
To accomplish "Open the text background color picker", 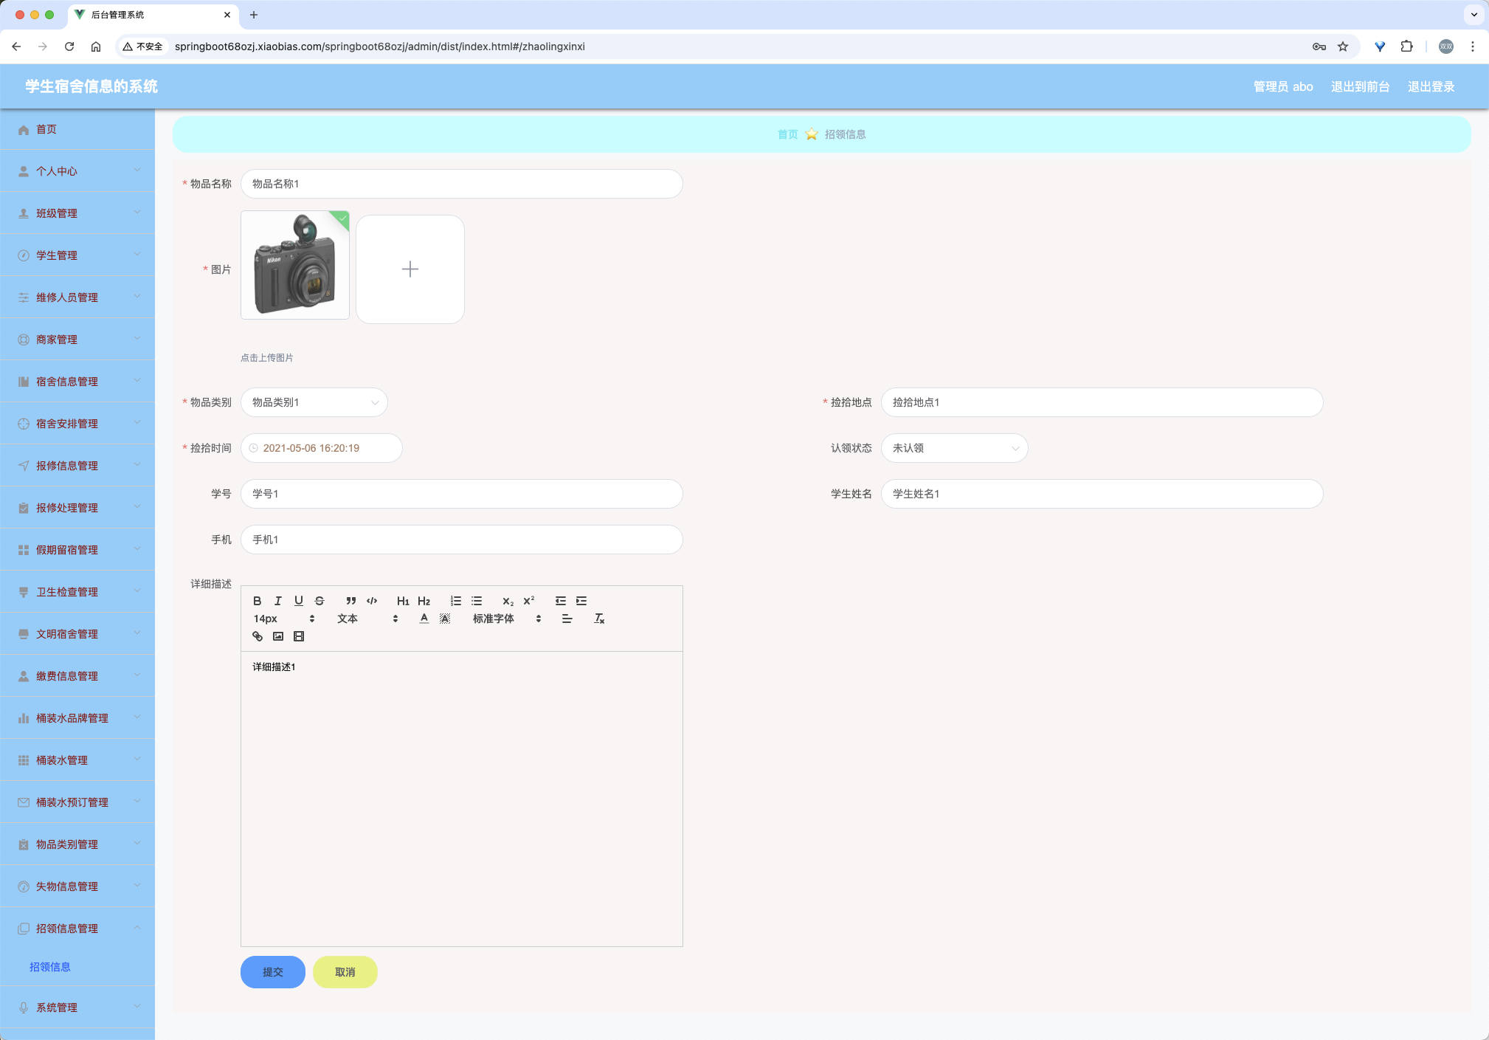I will click(445, 619).
